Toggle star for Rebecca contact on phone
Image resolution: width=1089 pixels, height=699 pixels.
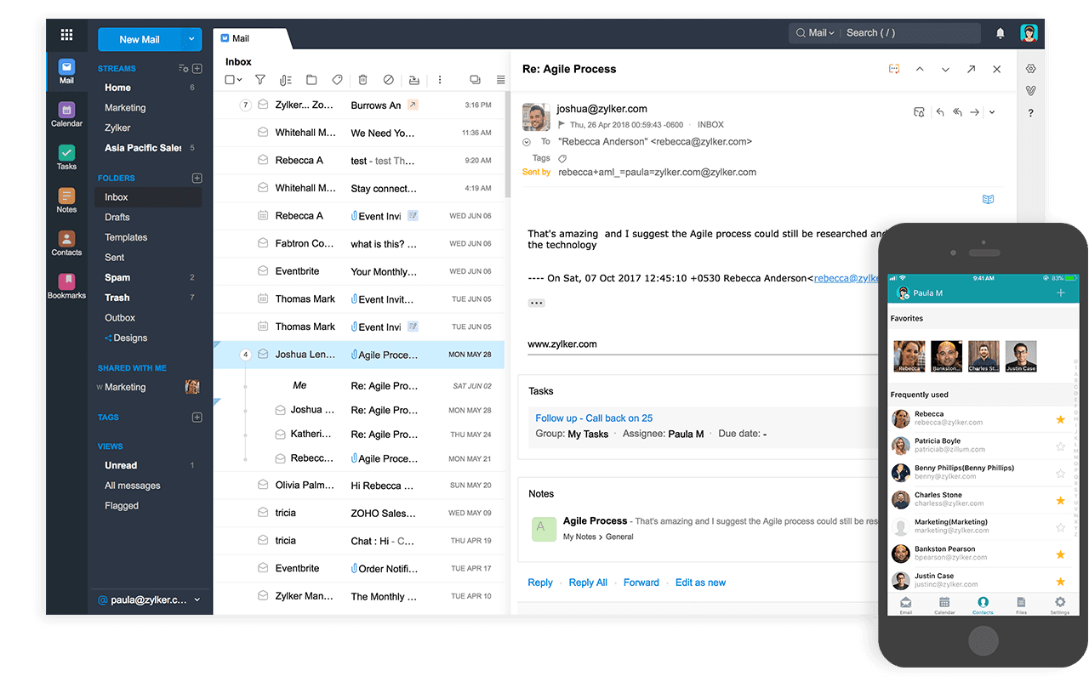coord(1060,419)
